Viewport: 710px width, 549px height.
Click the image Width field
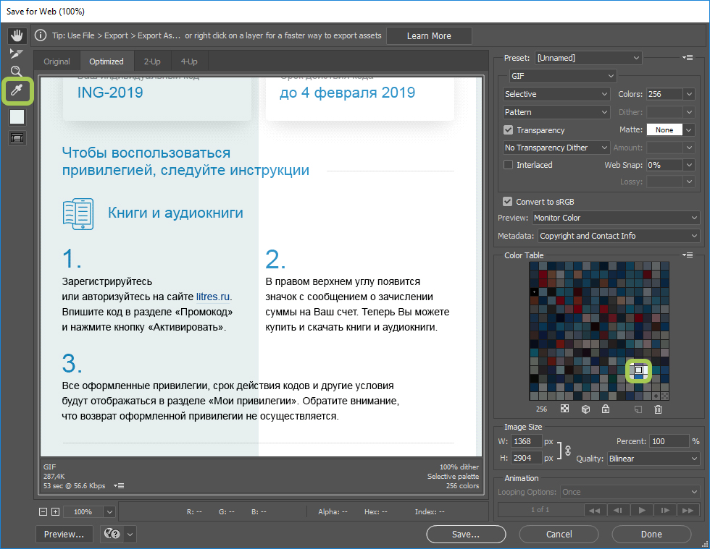(527, 441)
